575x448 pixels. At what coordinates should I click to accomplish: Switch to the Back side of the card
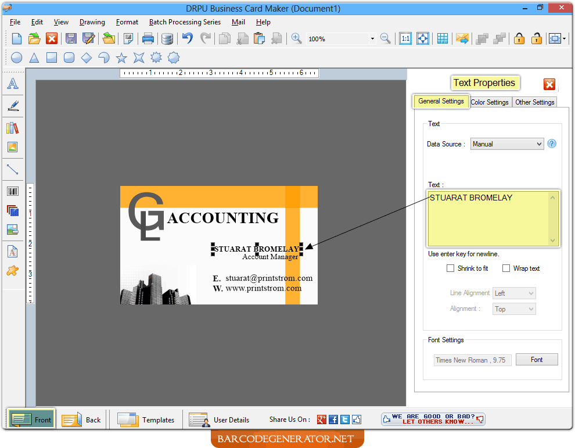[x=81, y=419]
